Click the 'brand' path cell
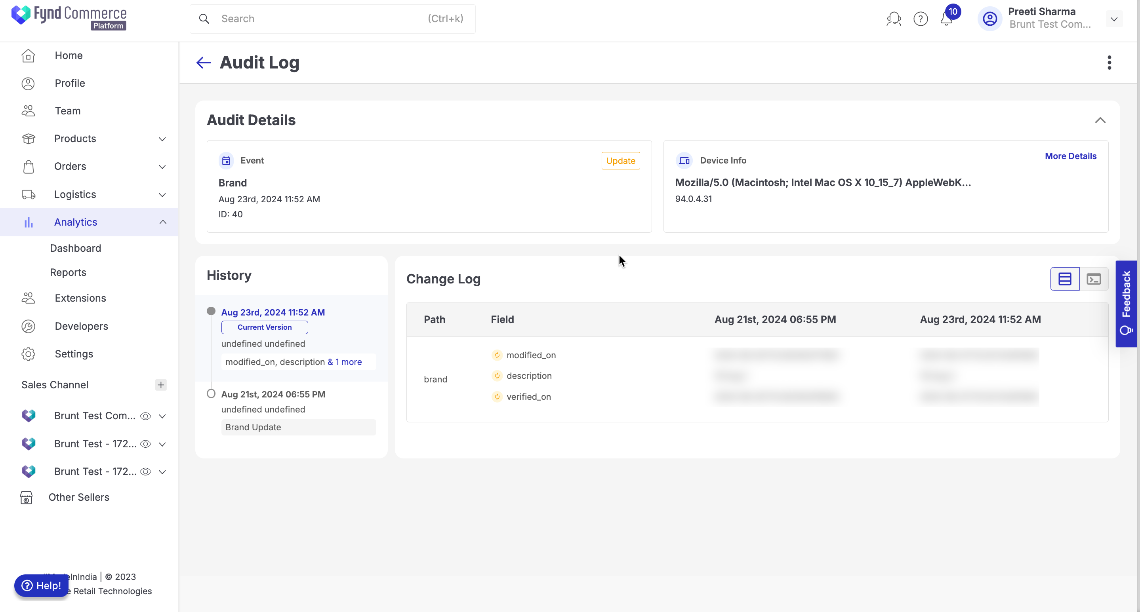This screenshot has height=612, width=1140. coord(435,379)
